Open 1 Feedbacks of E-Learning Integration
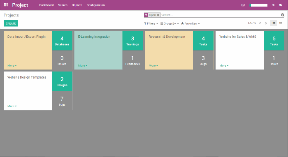The image size is (288, 157). click(132, 60)
